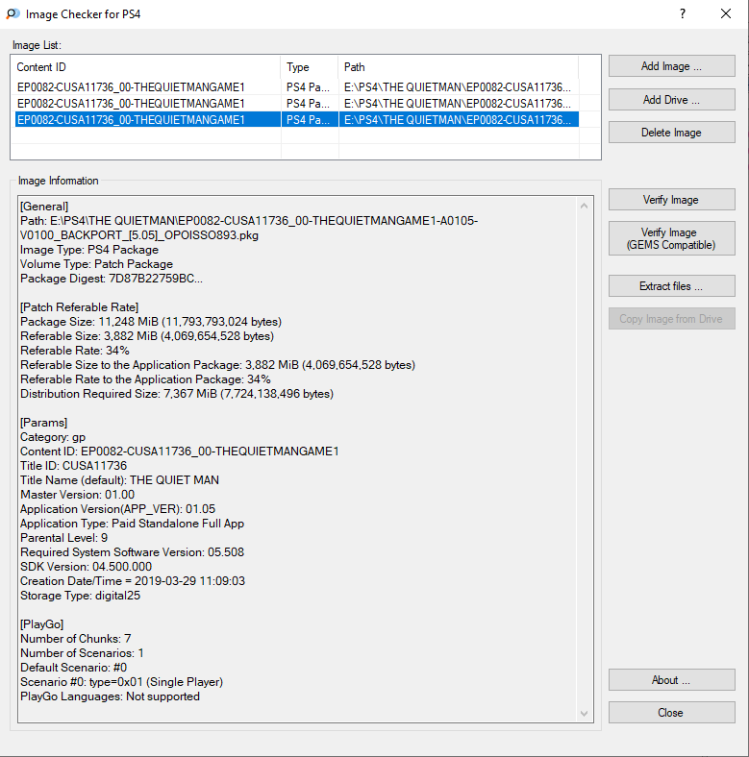This screenshot has width=749, height=757.
Task: Click the Package Digest line
Action: (x=112, y=279)
